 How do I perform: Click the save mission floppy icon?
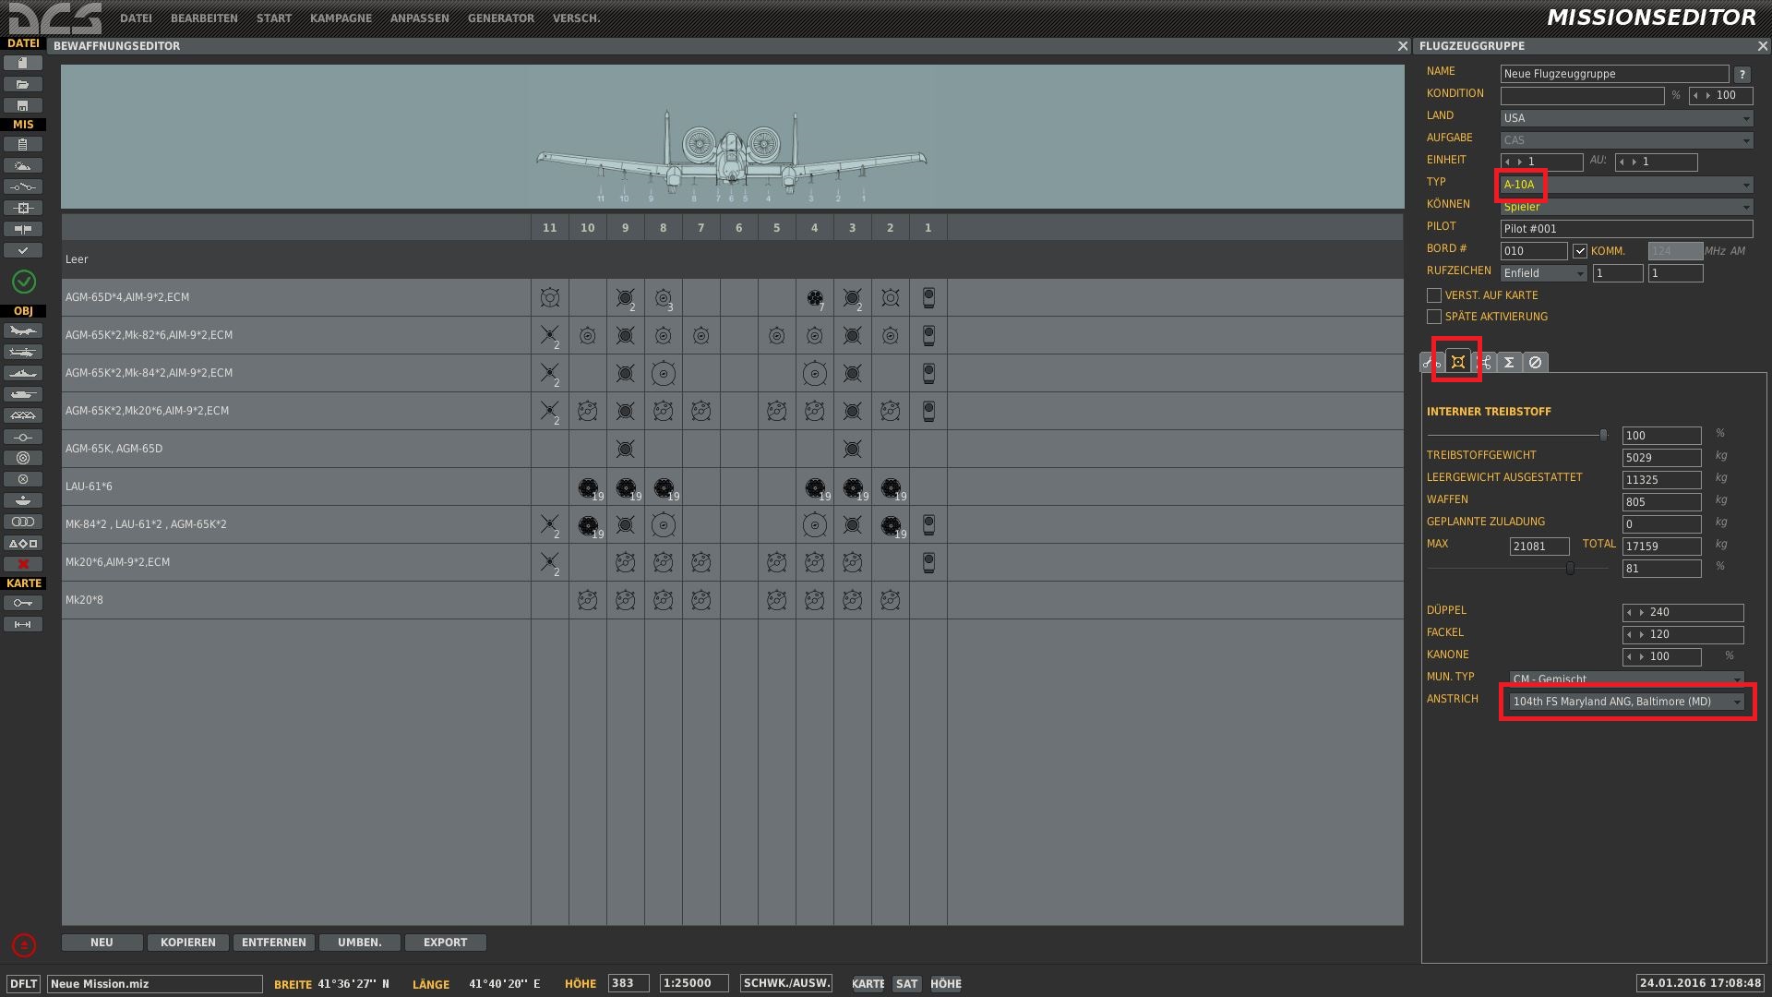click(23, 105)
